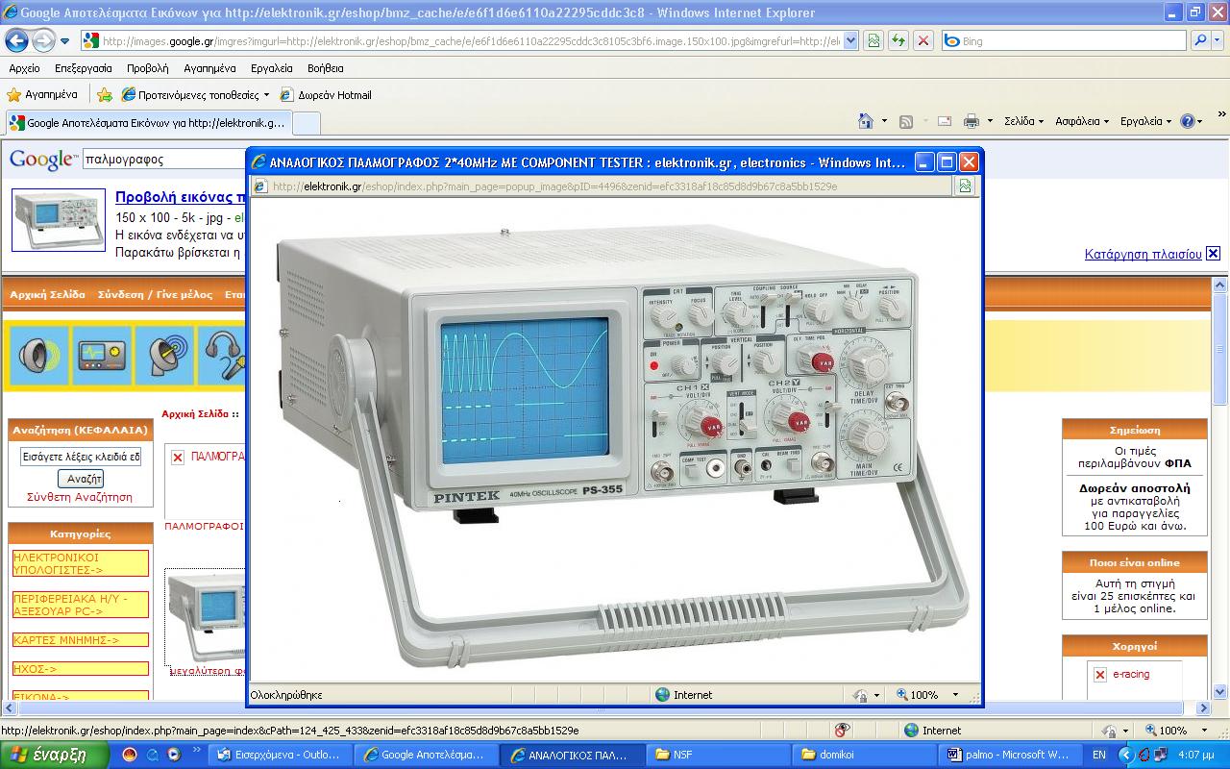Follow the Προβολή εικόνας link

[x=181, y=197]
